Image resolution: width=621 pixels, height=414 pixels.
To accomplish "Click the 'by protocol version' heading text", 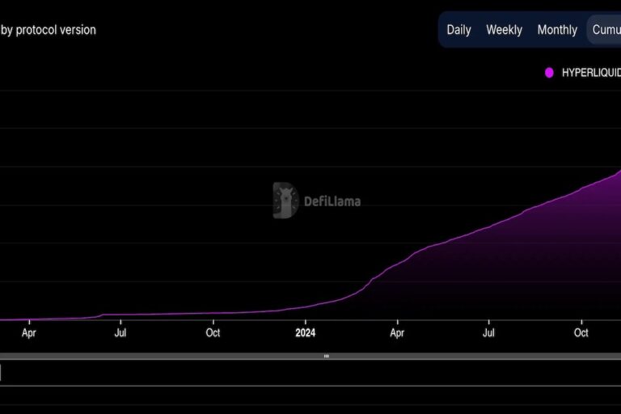I will [x=49, y=30].
